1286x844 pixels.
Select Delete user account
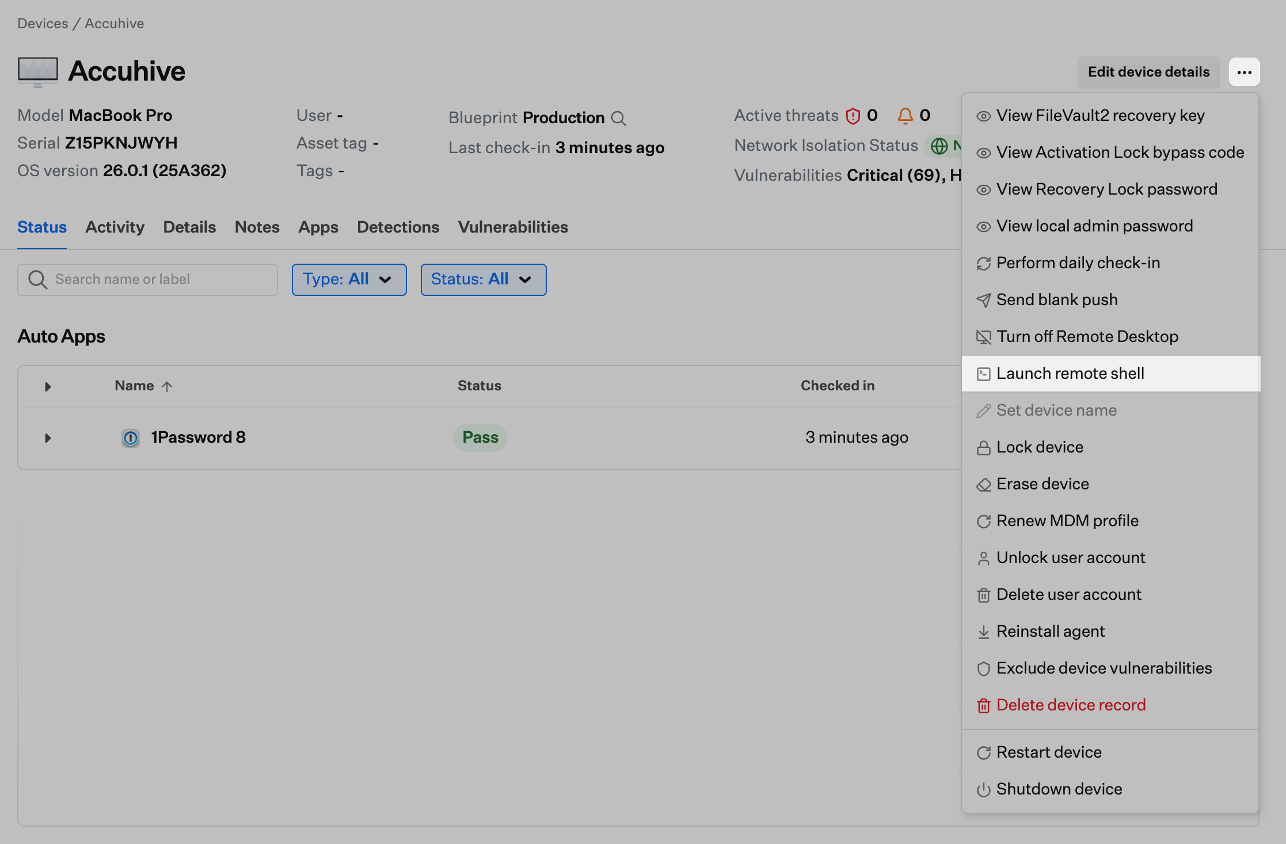pos(1110,595)
